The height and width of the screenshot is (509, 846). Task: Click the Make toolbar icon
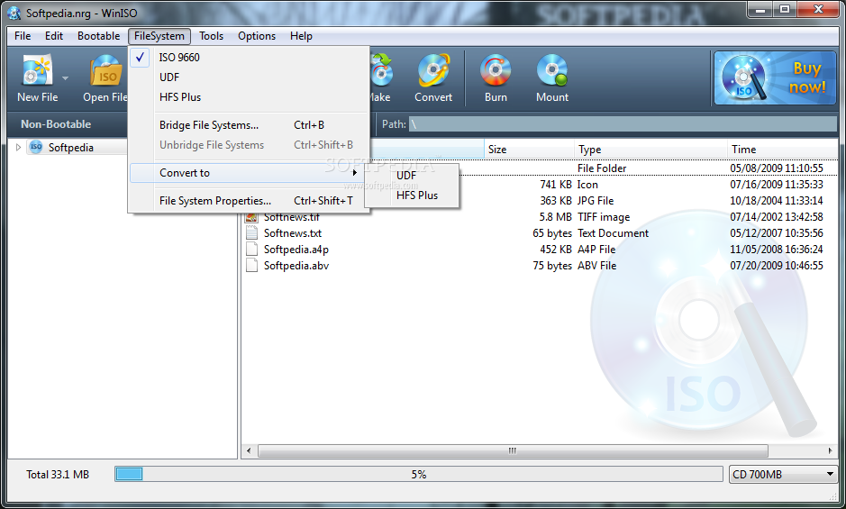point(381,70)
